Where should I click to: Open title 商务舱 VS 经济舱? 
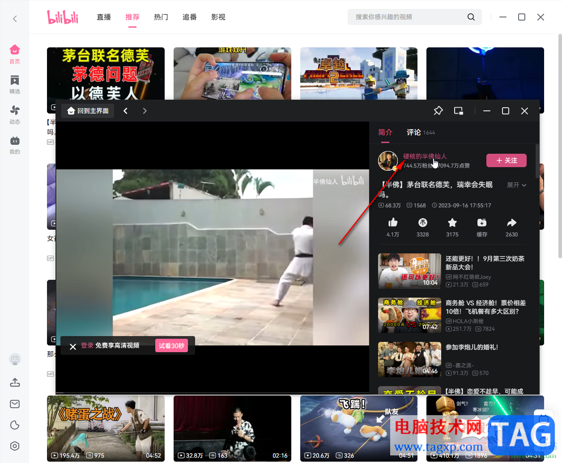click(485, 307)
